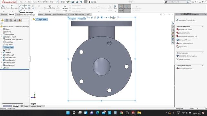
Task: Open the ConfigurationManager tab icon
Action: [x=11, y=20]
